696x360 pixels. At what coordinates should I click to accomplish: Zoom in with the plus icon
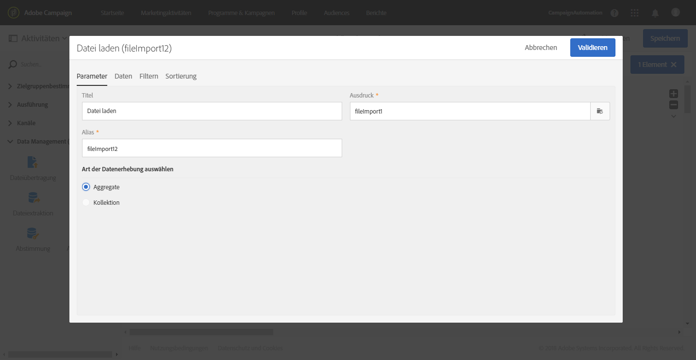(674, 94)
